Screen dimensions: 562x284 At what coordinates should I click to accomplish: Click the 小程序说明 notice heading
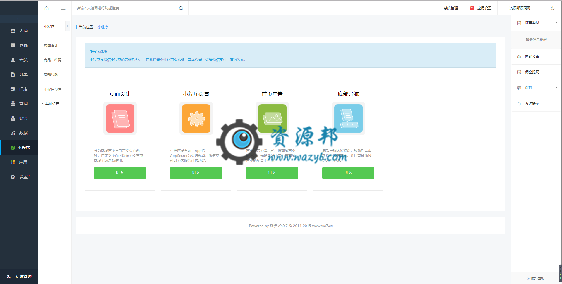tap(98, 51)
